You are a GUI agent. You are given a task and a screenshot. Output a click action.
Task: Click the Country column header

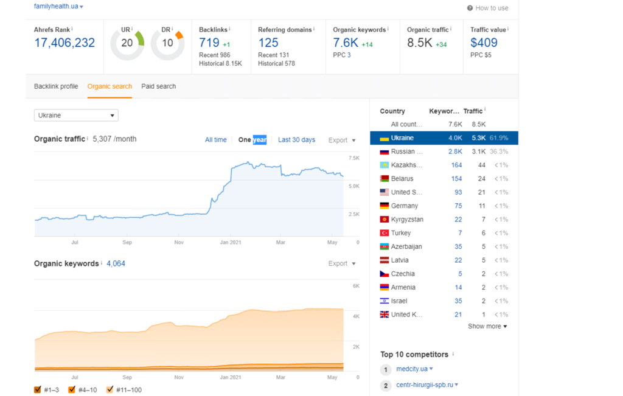(392, 111)
